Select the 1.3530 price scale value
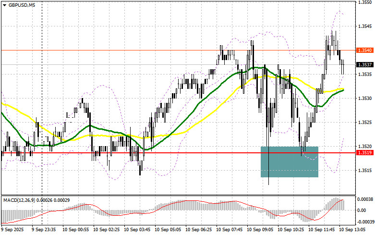The height and width of the screenshot is (235, 375). [365, 99]
